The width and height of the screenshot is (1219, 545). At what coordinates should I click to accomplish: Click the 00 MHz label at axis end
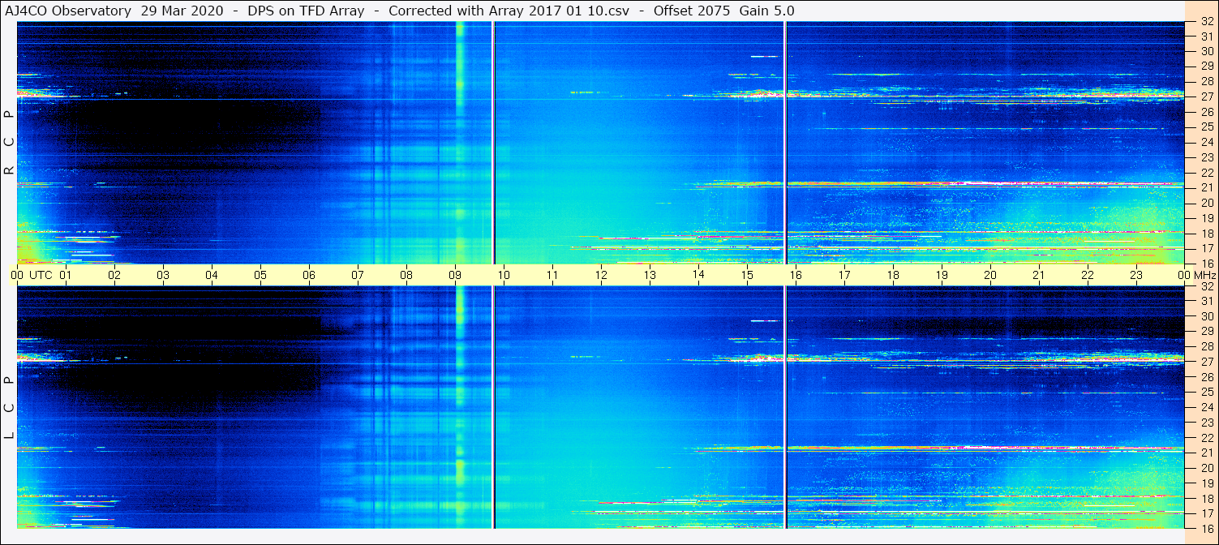pos(1196,275)
